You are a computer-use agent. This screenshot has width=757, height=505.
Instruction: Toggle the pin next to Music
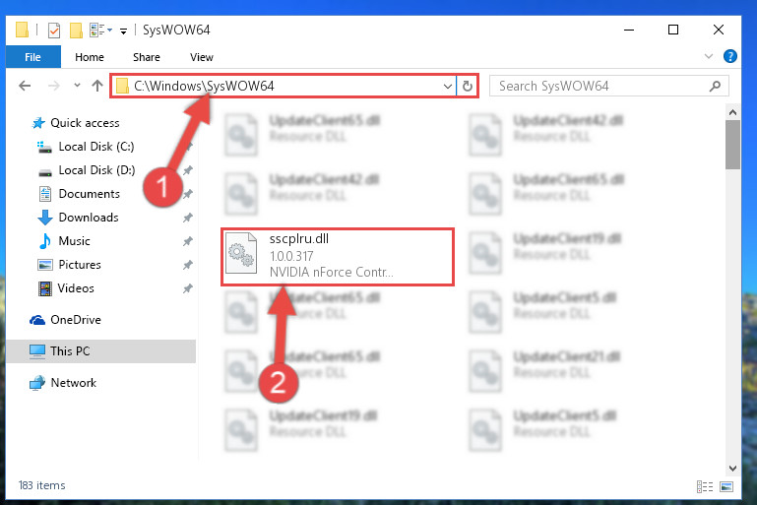[187, 241]
